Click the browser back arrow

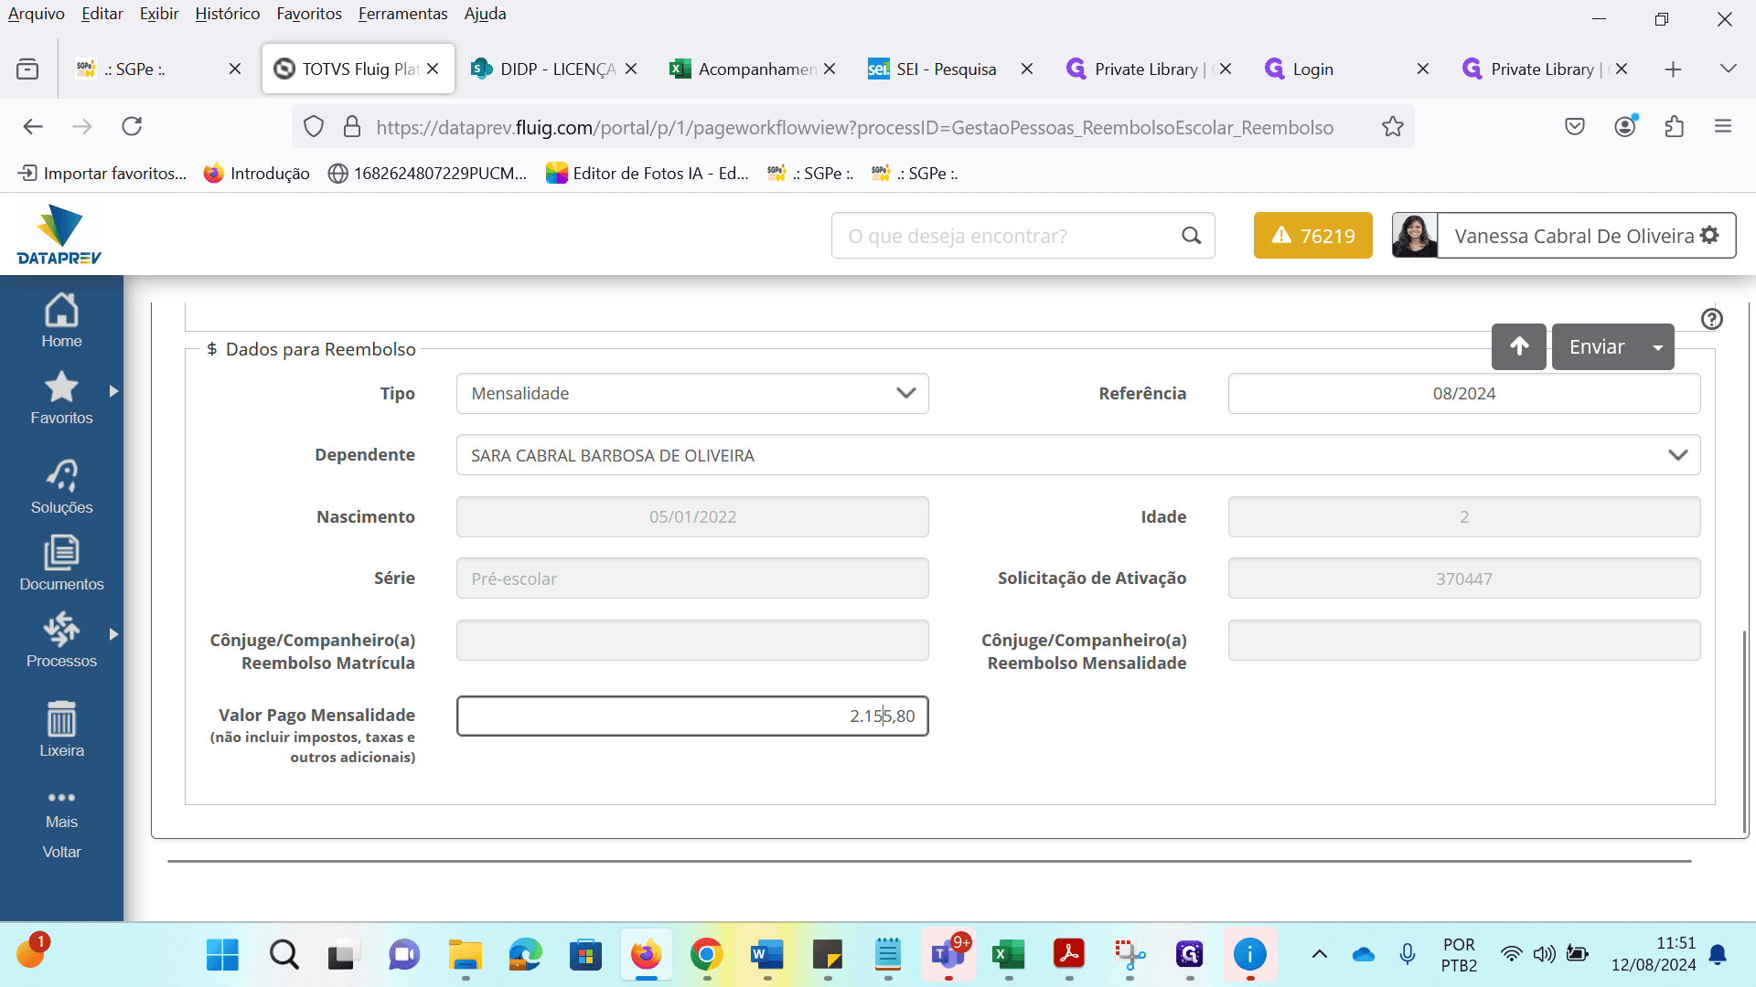coord(33,126)
